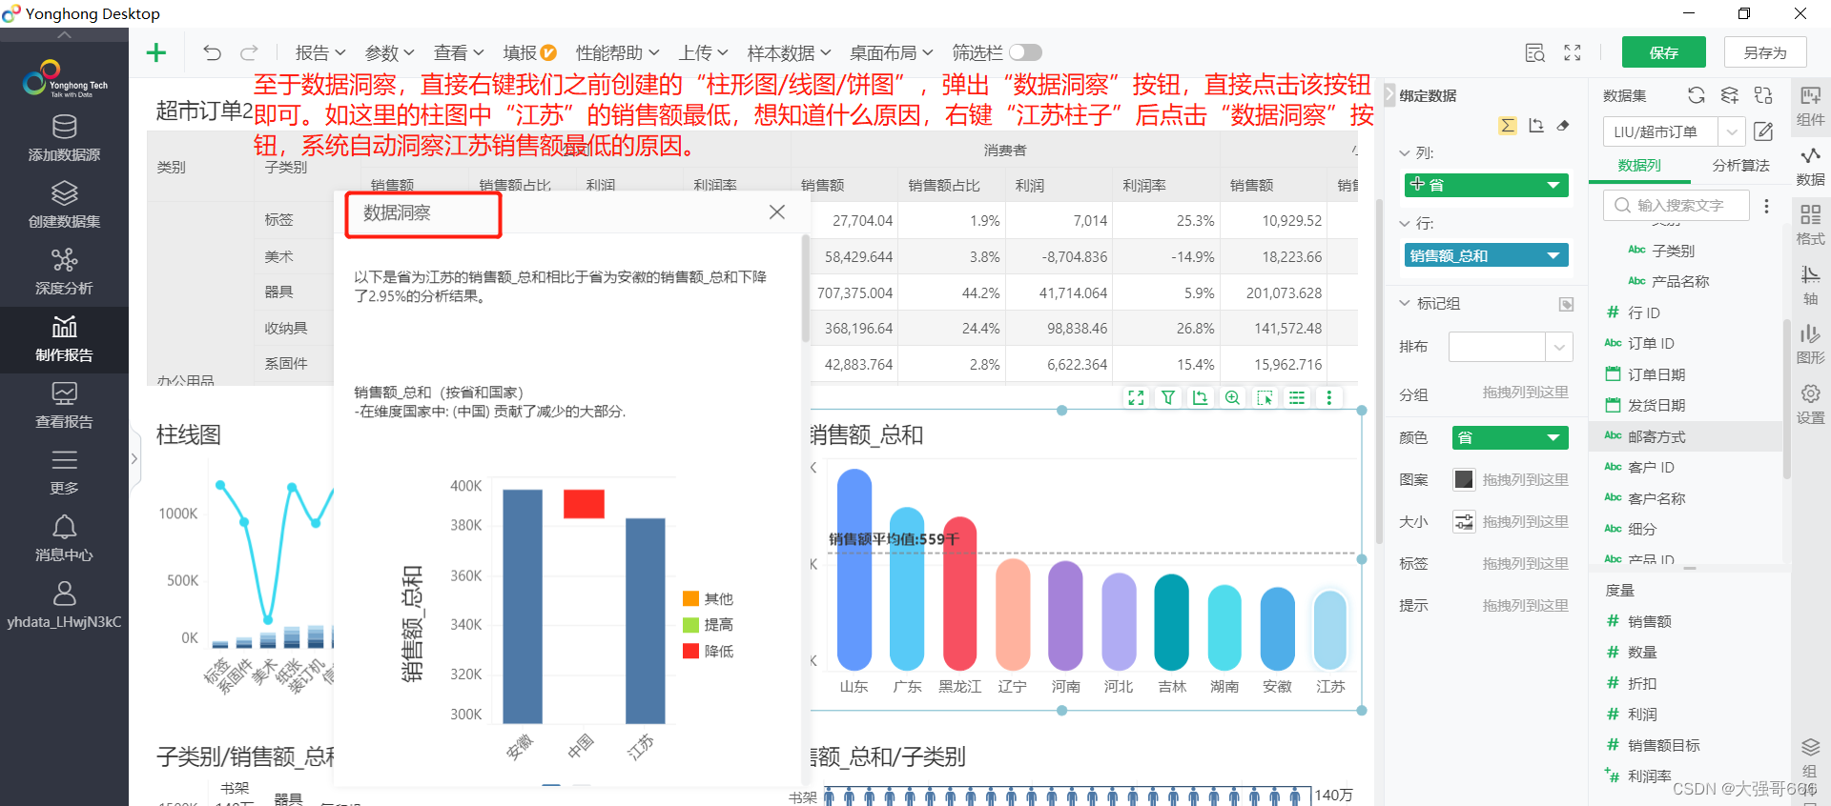This screenshot has width=1831, height=806.
Task: Click the zoom-in magnifier on chart toolbar
Action: click(1232, 398)
